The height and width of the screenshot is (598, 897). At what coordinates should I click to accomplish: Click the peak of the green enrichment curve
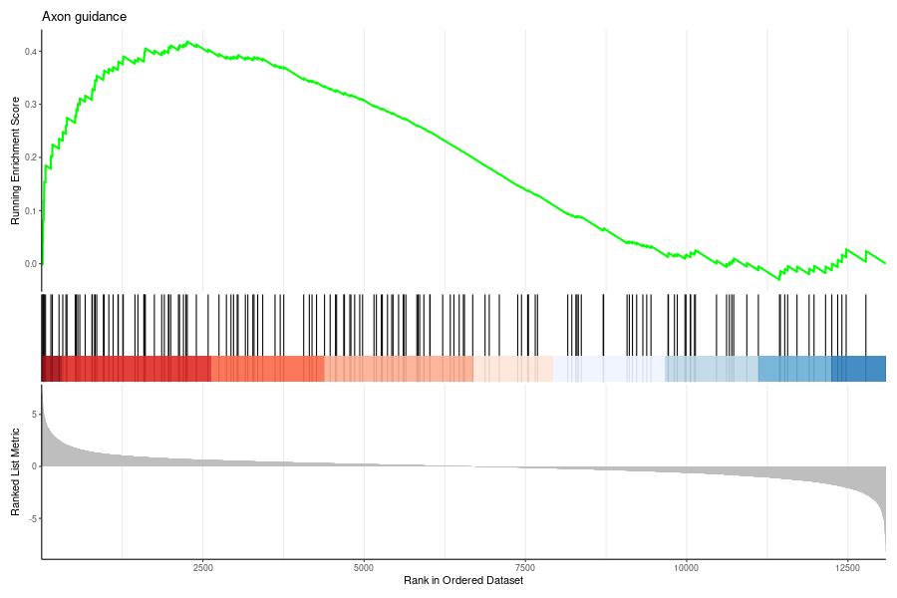[187, 42]
